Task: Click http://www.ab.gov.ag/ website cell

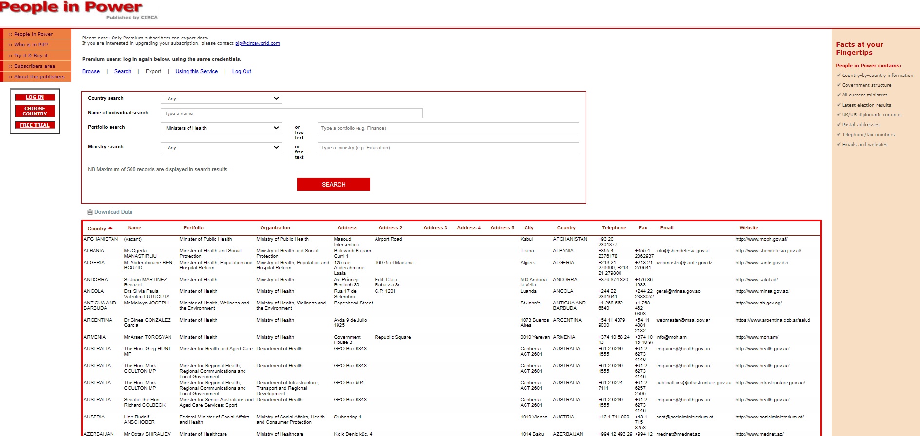Action: tap(759, 303)
